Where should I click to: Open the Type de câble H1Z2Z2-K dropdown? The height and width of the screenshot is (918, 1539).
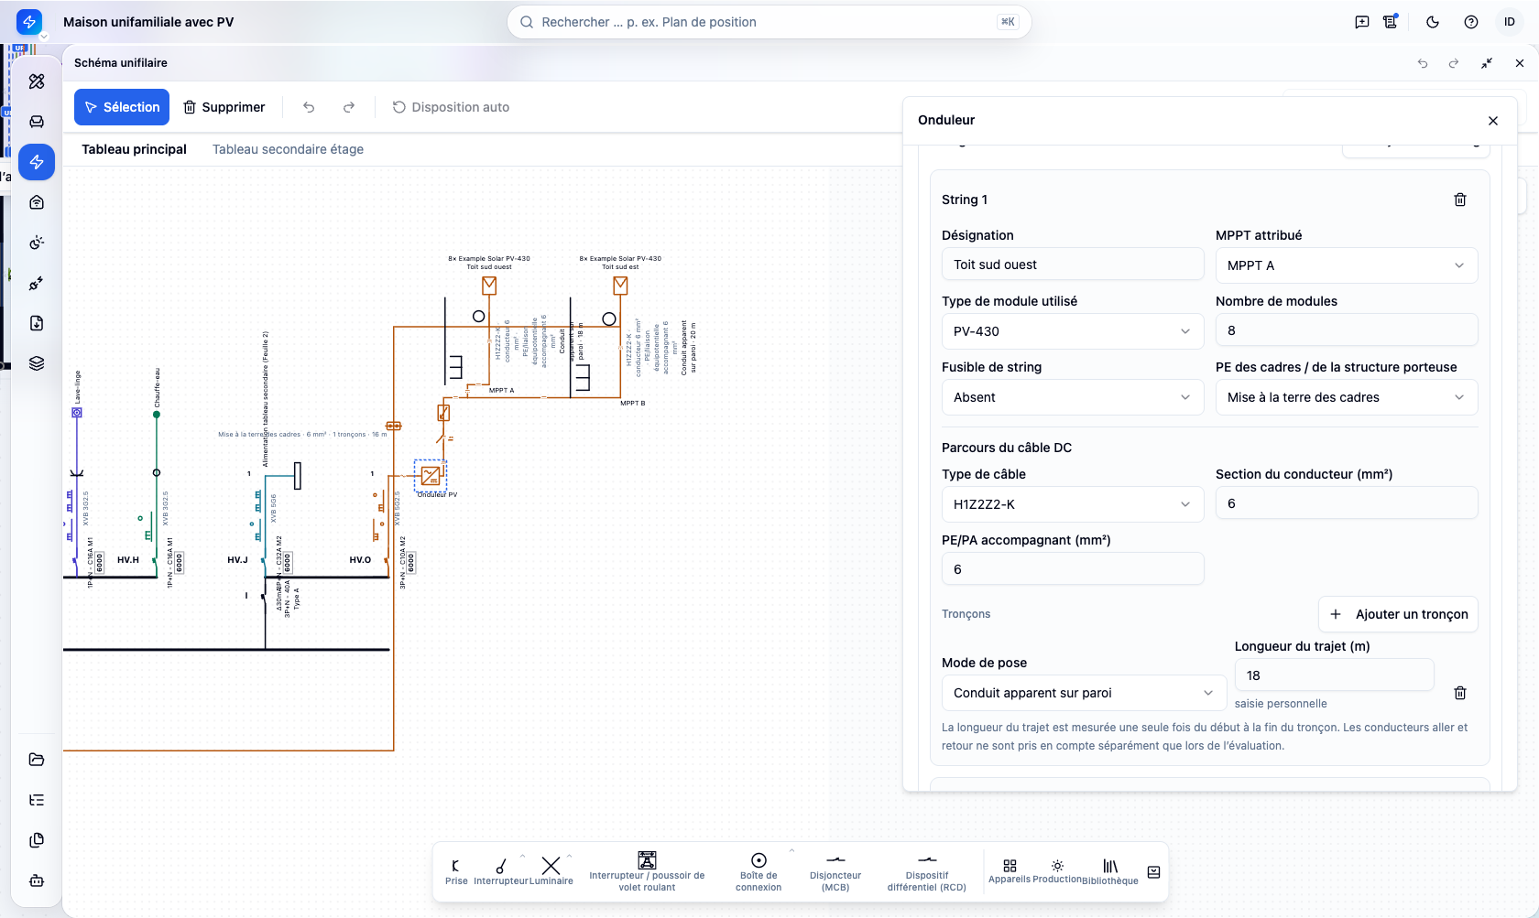1072,504
